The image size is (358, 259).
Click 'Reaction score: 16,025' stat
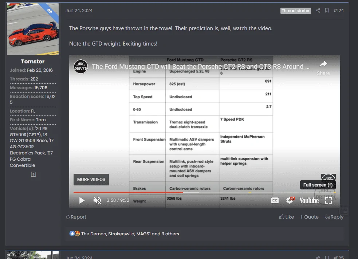[x=33, y=99]
